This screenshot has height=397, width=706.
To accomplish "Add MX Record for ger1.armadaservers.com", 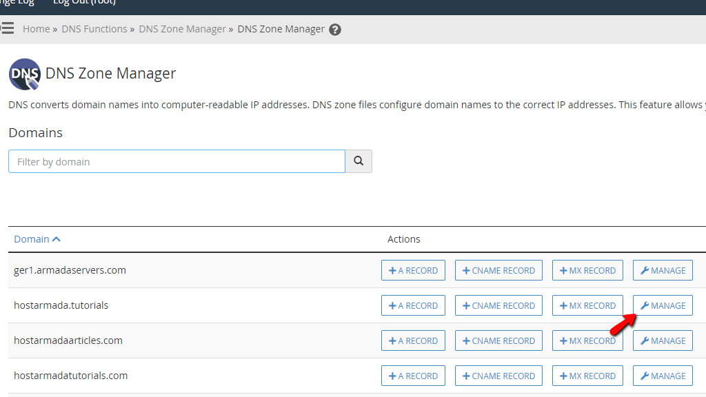I will [x=587, y=270].
